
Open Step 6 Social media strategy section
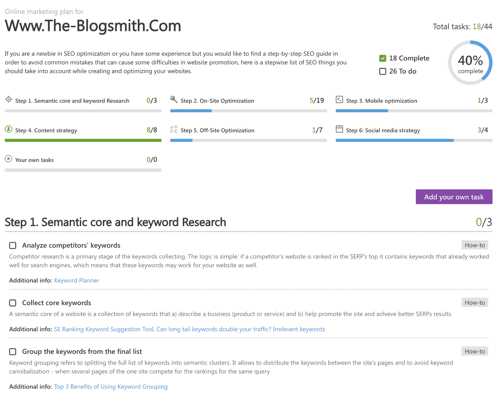(383, 131)
